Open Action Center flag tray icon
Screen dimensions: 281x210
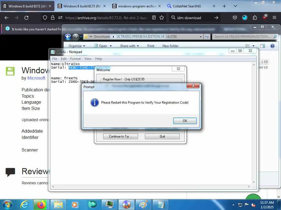[247, 205]
